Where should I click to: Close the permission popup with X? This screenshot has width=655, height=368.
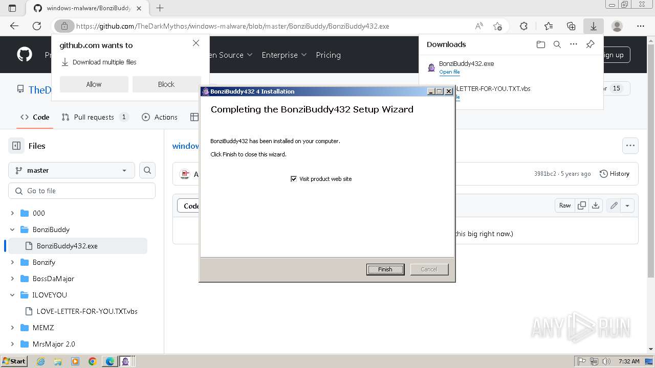tap(196, 43)
